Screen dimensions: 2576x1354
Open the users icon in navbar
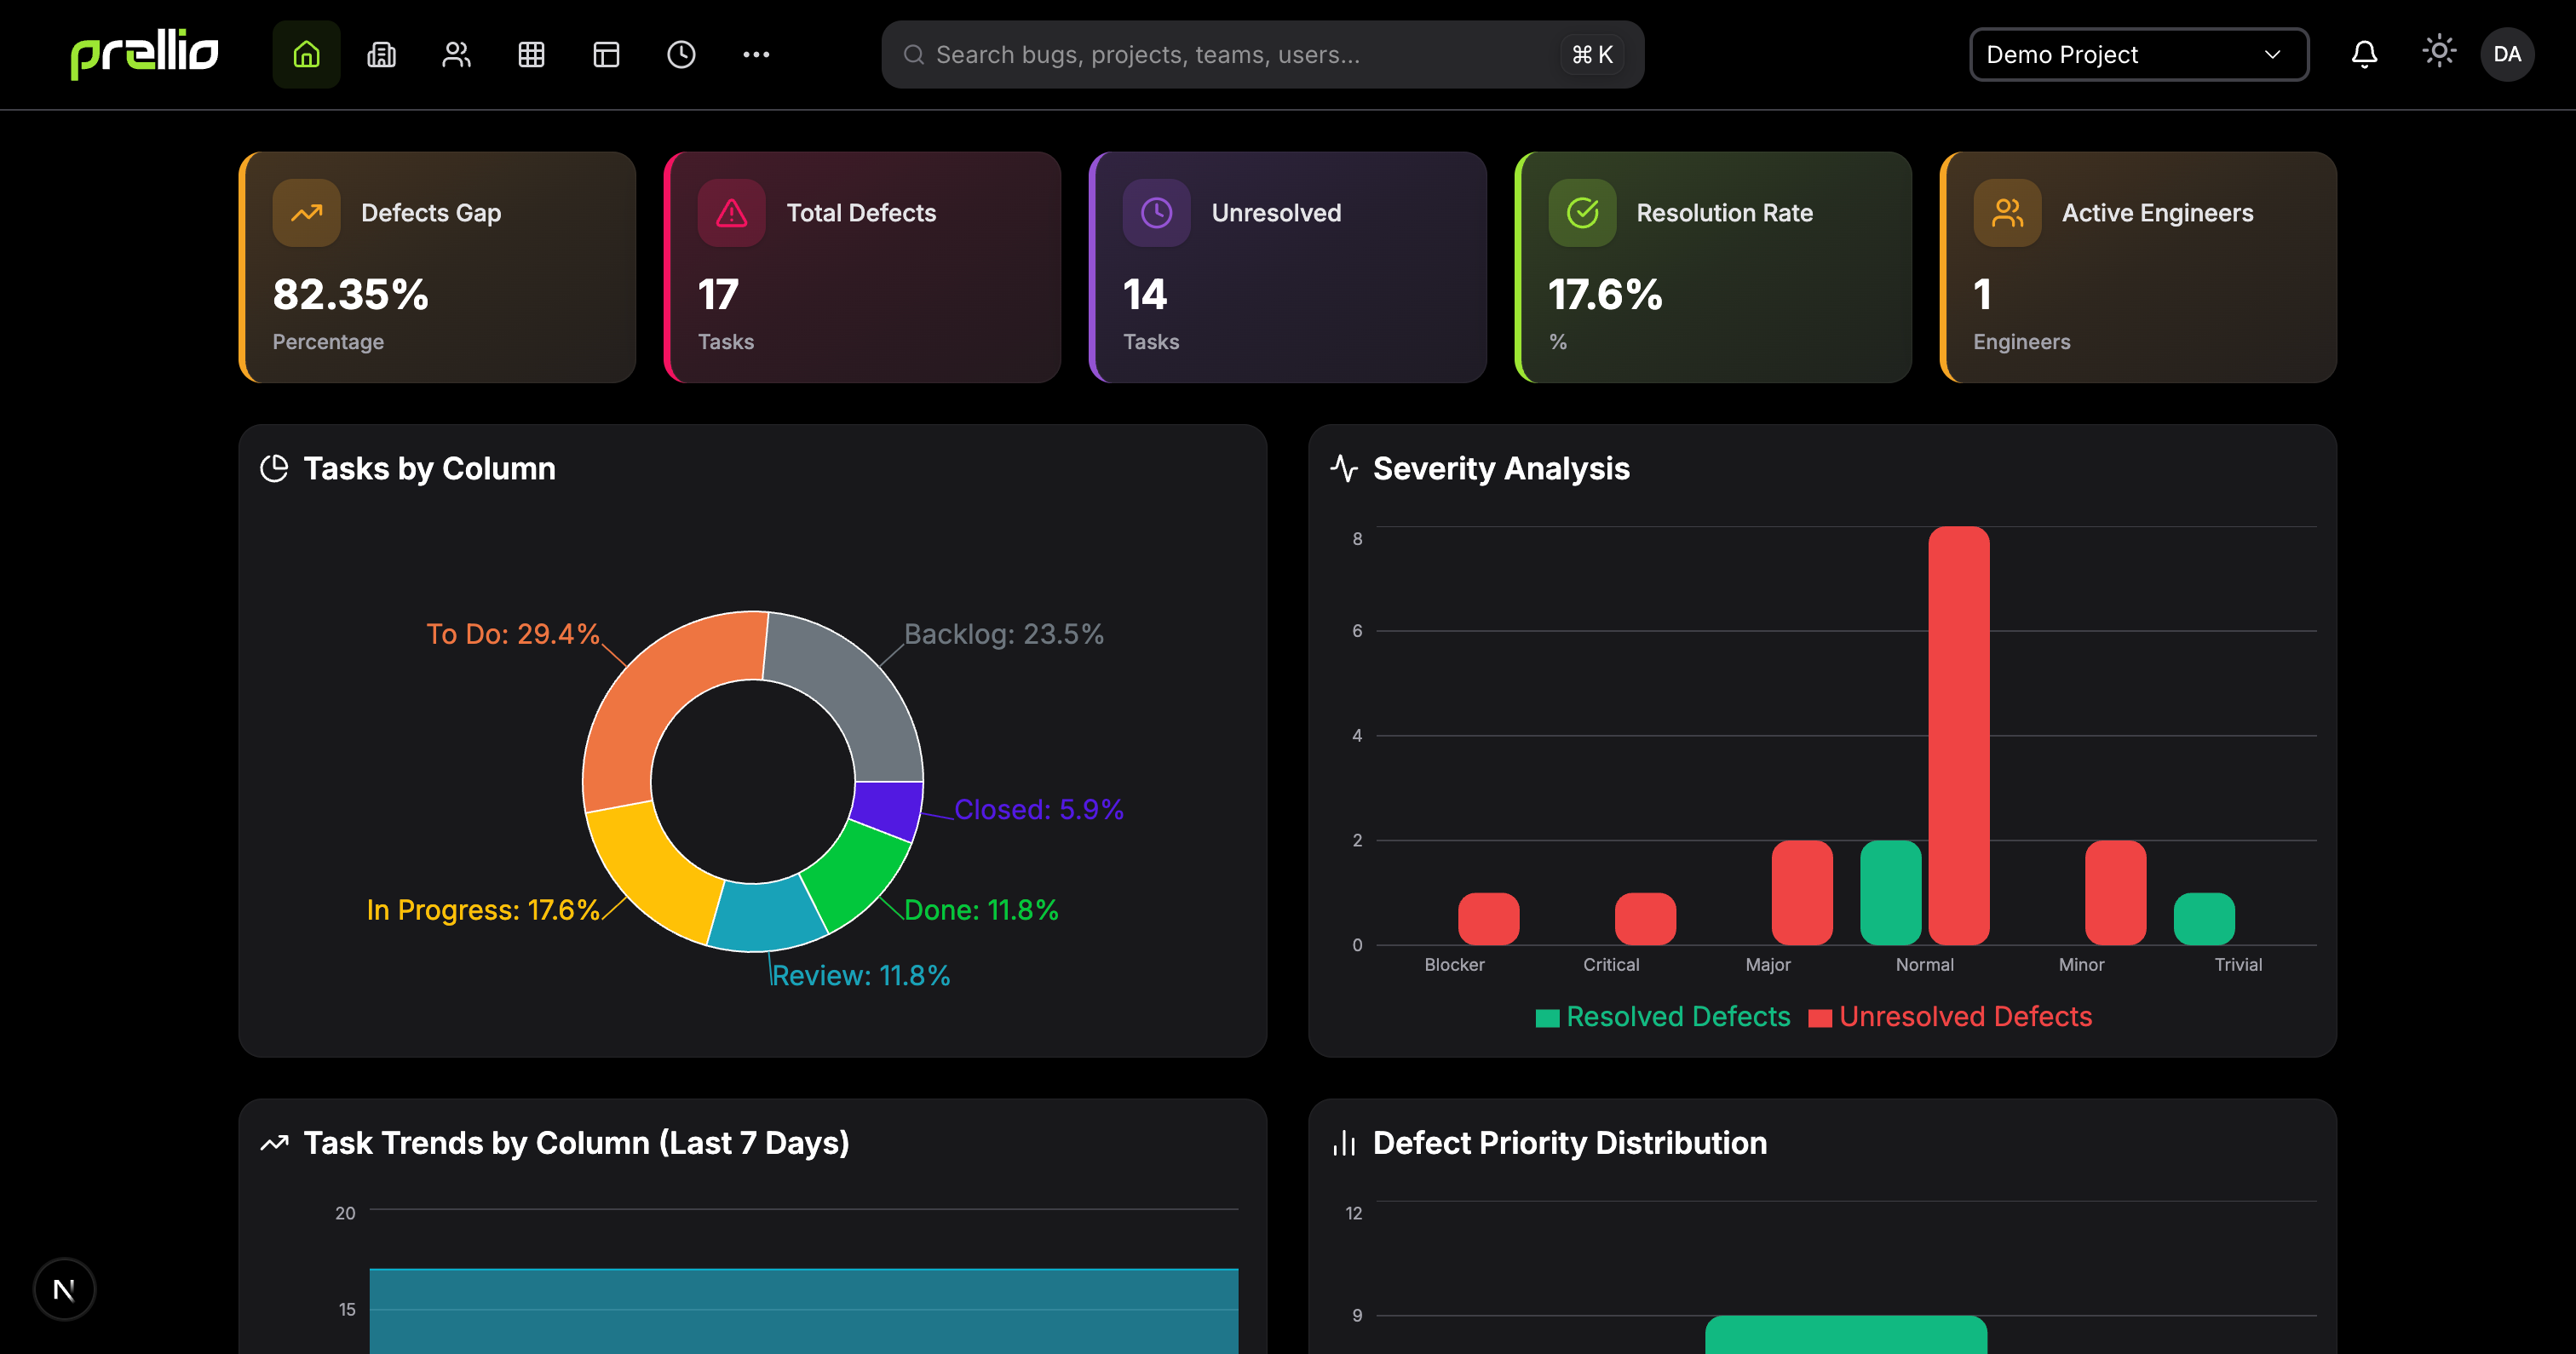point(456,54)
